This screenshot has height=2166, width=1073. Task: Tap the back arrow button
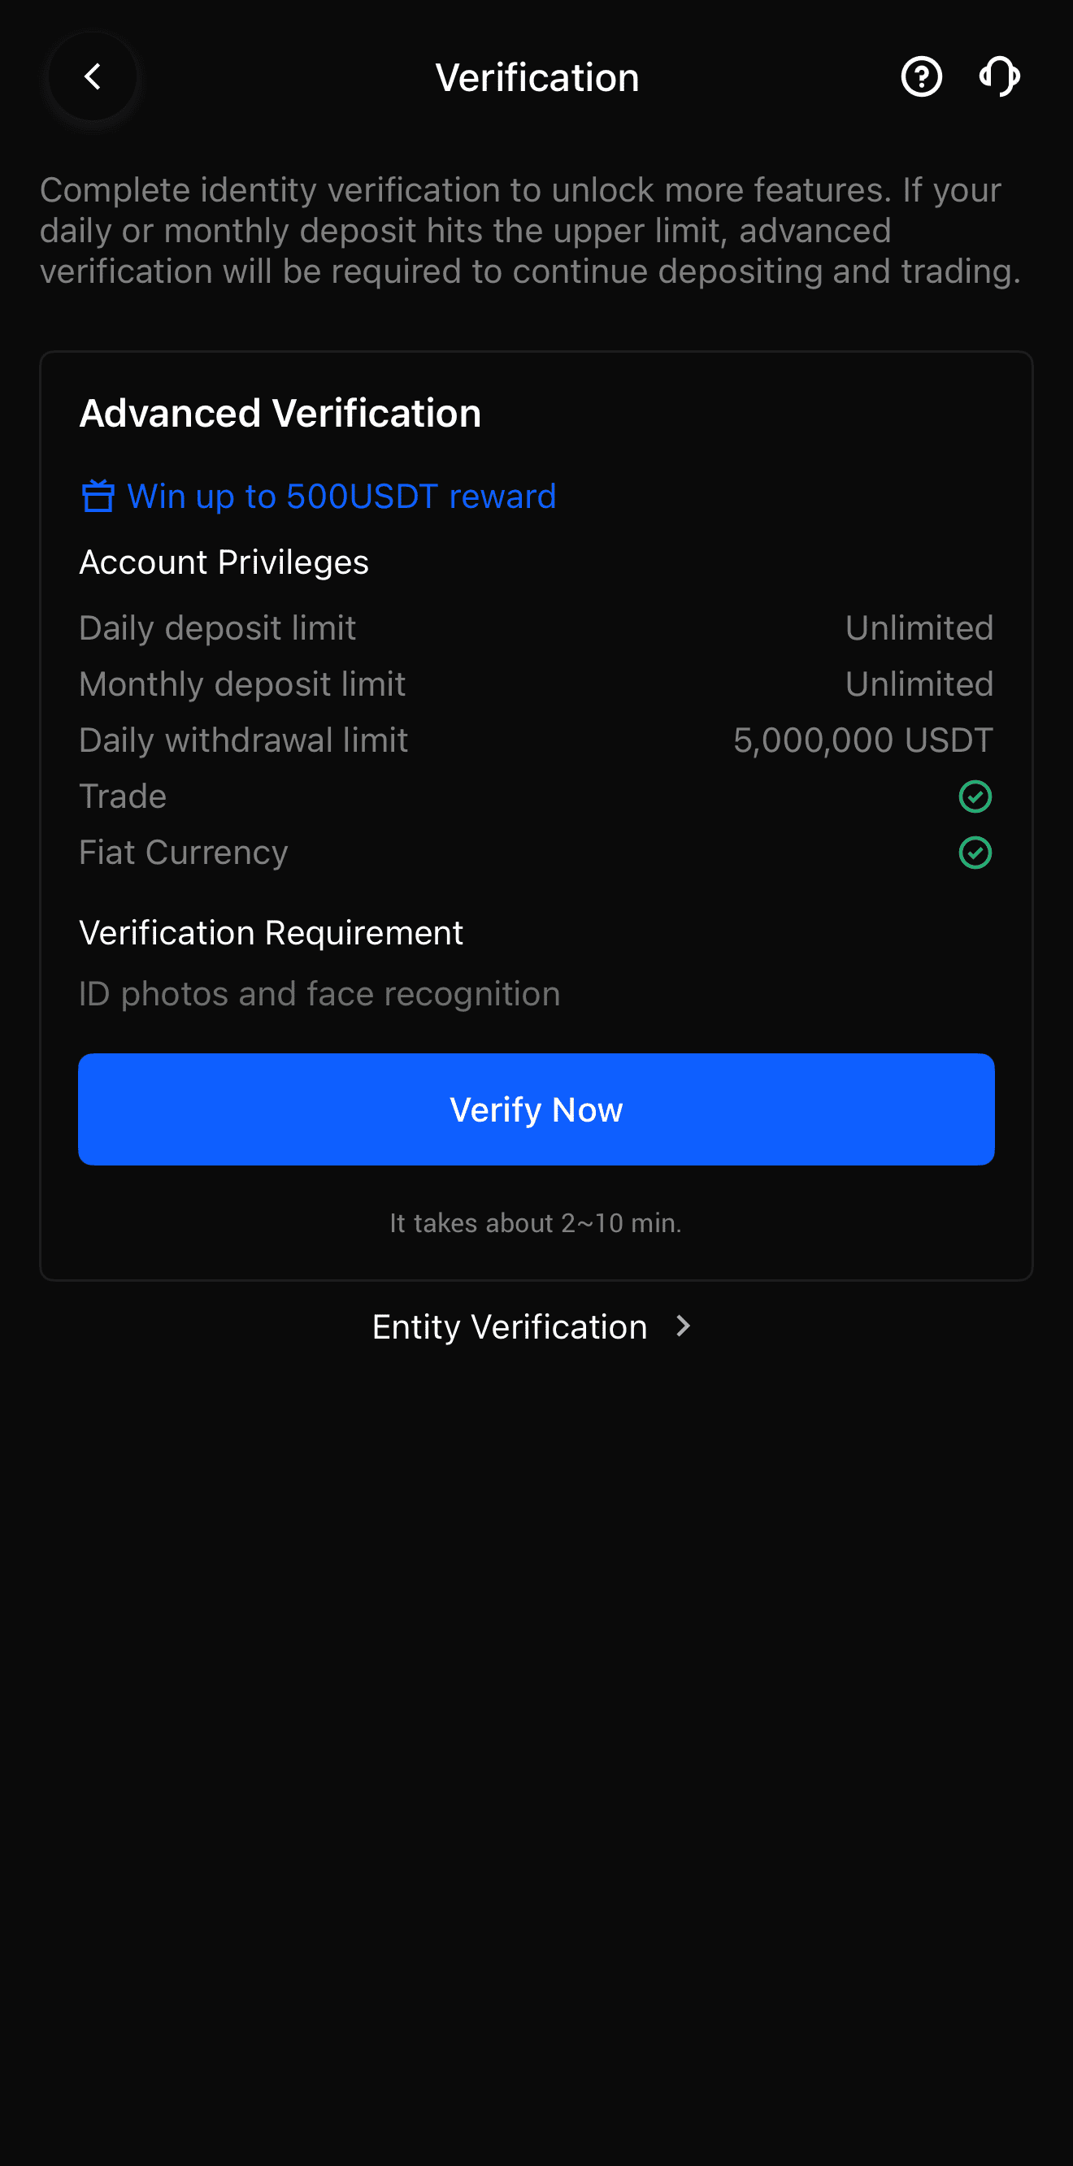(93, 77)
